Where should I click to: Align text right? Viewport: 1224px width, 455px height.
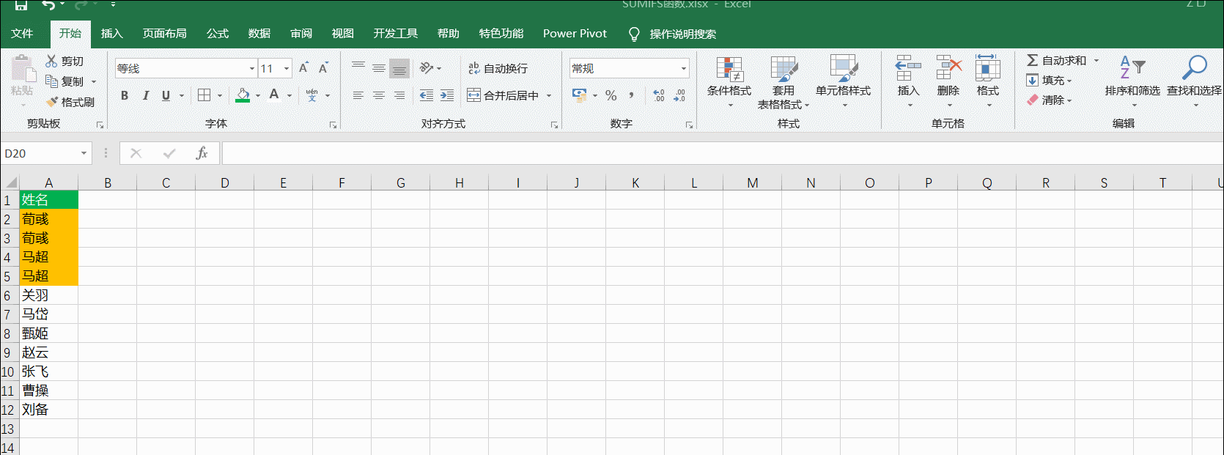[x=399, y=95]
